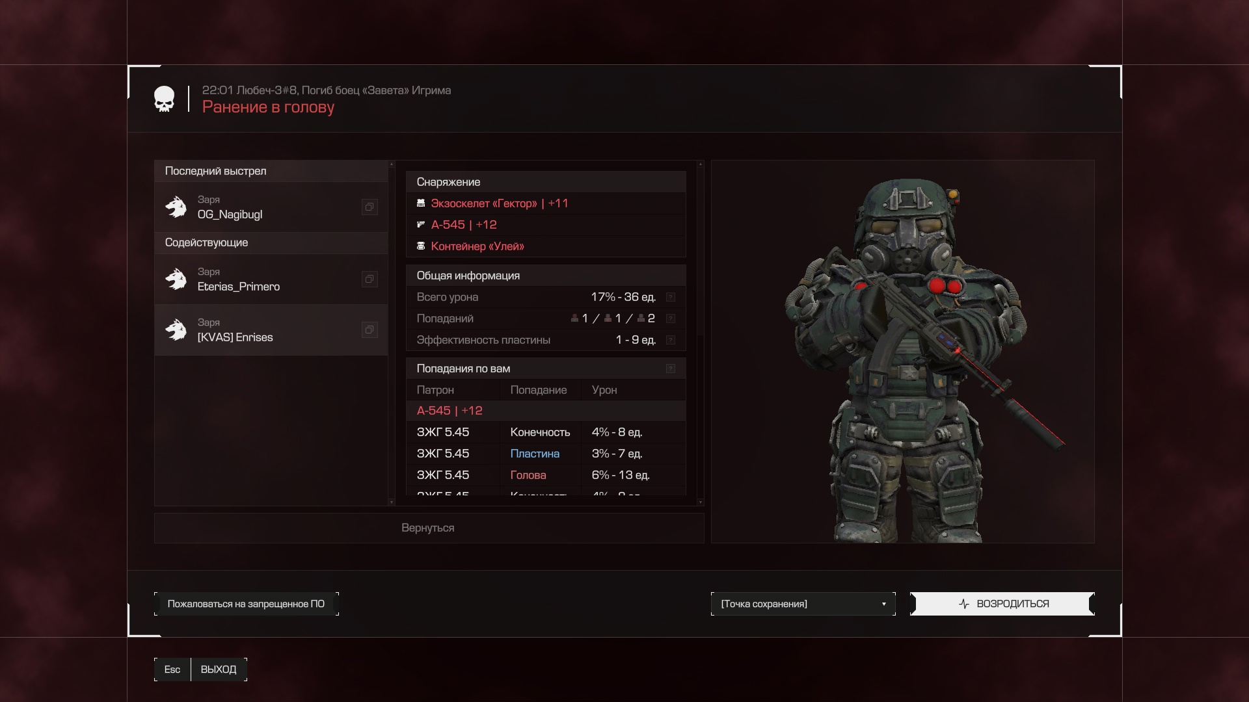Image resolution: width=1249 pixels, height=702 pixels.
Task: Click wolf faction emblem beside [KVAS] Enrises
Action: coord(176,330)
